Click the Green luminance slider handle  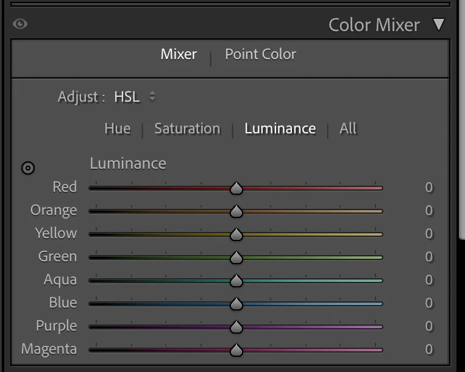(x=236, y=258)
